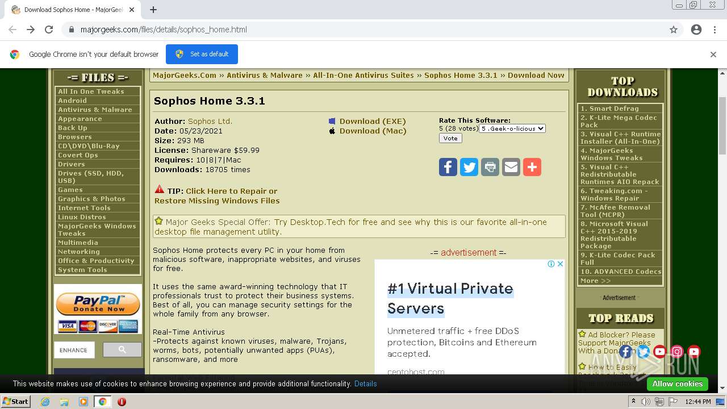This screenshot has width=727, height=409.
Task: Open more sharing options plus icon
Action: 532,167
